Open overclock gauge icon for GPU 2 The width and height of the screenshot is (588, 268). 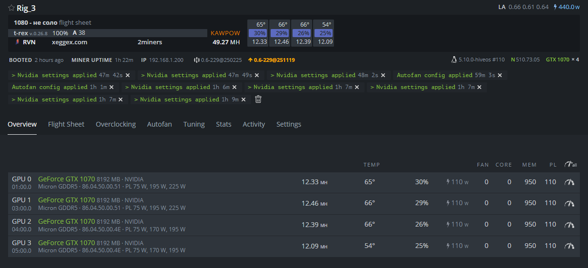coord(569,224)
